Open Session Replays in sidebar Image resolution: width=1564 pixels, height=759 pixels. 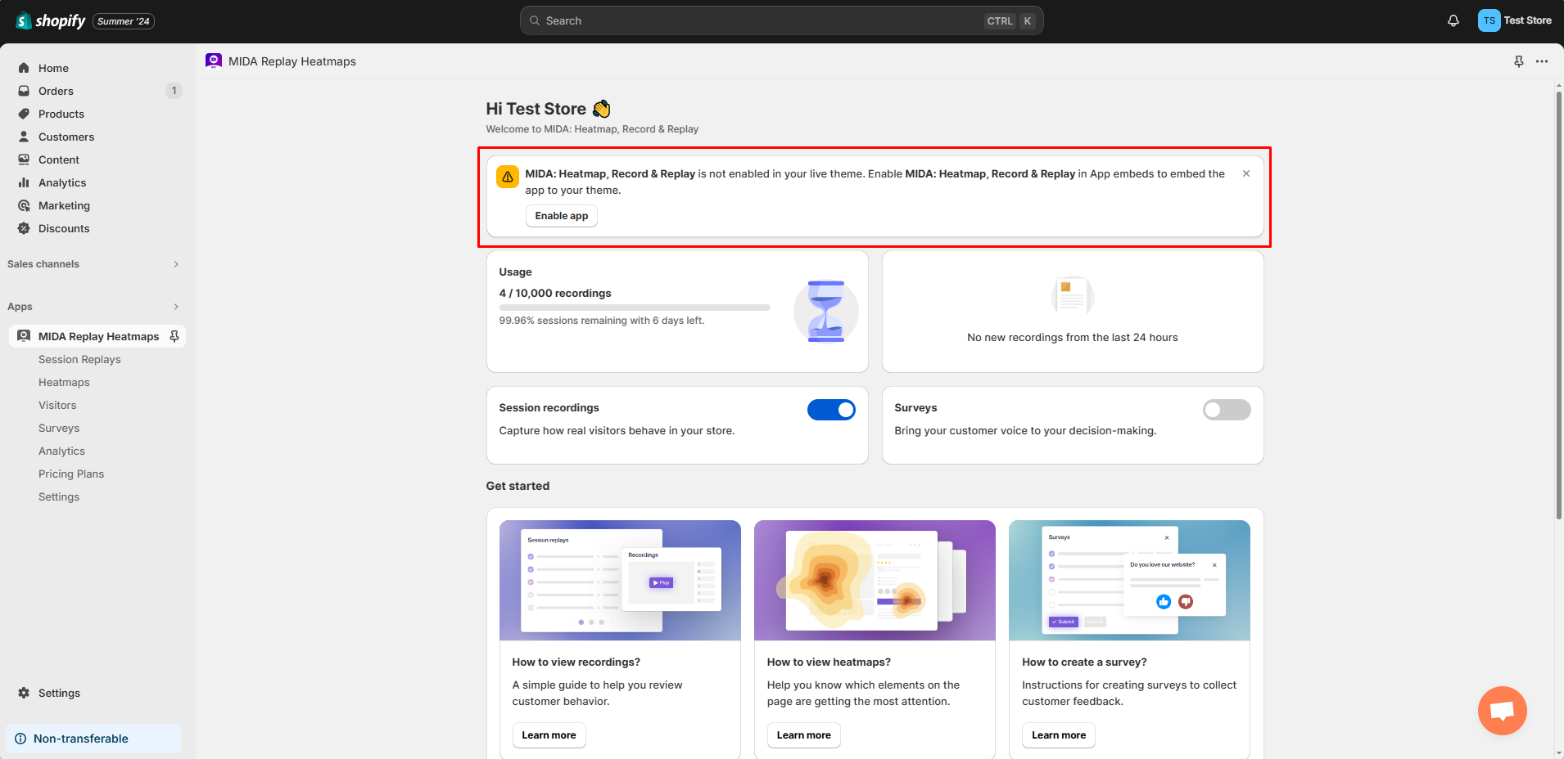[79, 359]
